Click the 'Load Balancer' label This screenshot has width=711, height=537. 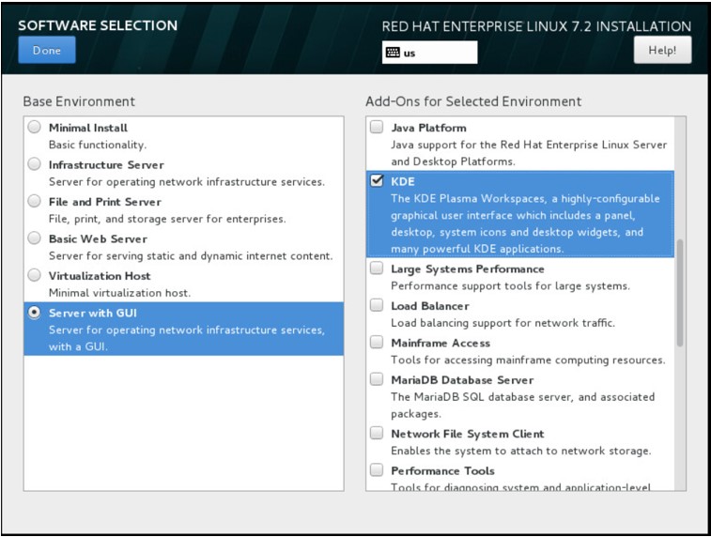tap(430, 306)
